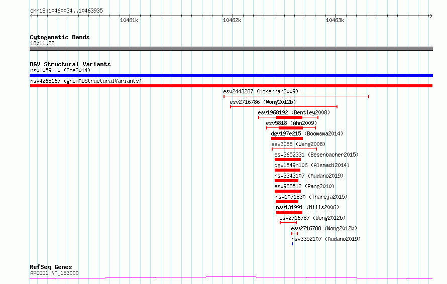
Task: Click esv3055 (Wang2008) variant label
Action: 298,144
